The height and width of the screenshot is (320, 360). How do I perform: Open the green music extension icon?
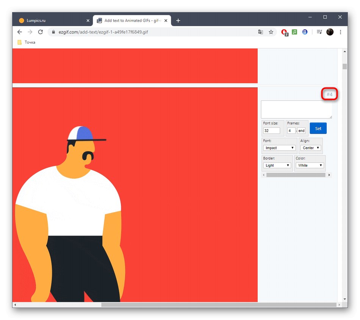coord(294,32)
